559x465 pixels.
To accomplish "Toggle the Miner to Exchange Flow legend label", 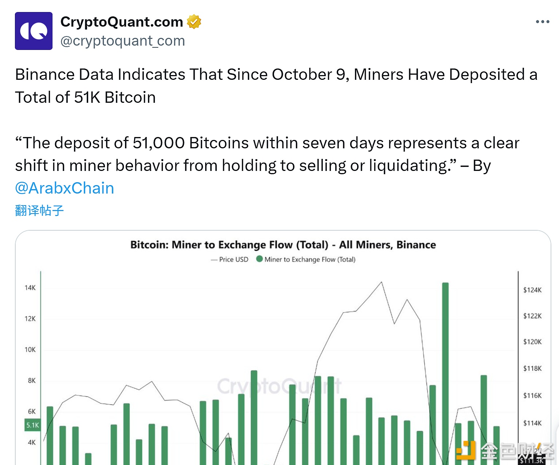I will (310, 259).
